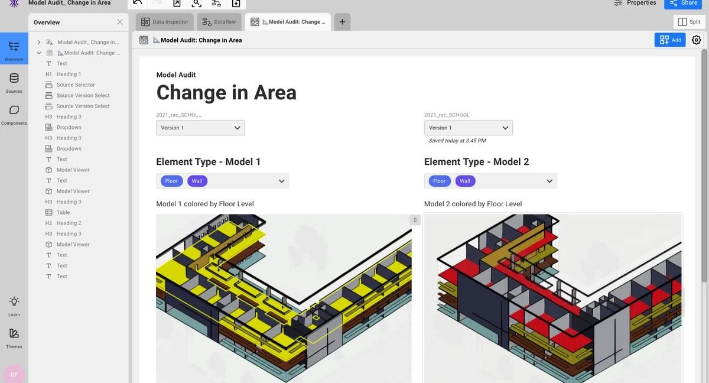Viewport: 709px width, 383px height.
Task: Click the download arrow toolbar icon
Action: click(x=236, y=3)
